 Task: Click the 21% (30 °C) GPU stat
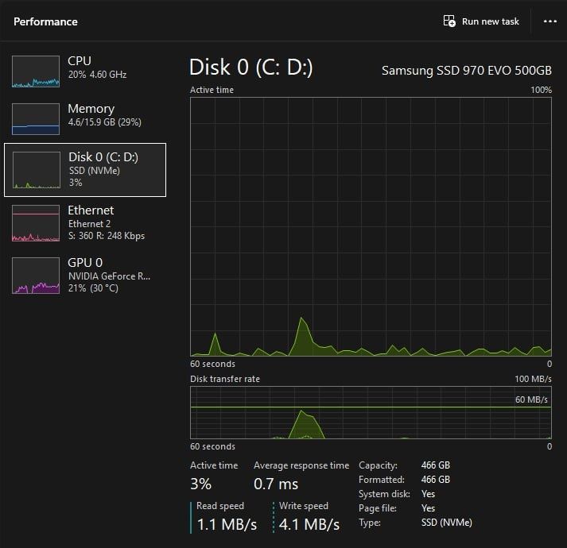point(93,288)
